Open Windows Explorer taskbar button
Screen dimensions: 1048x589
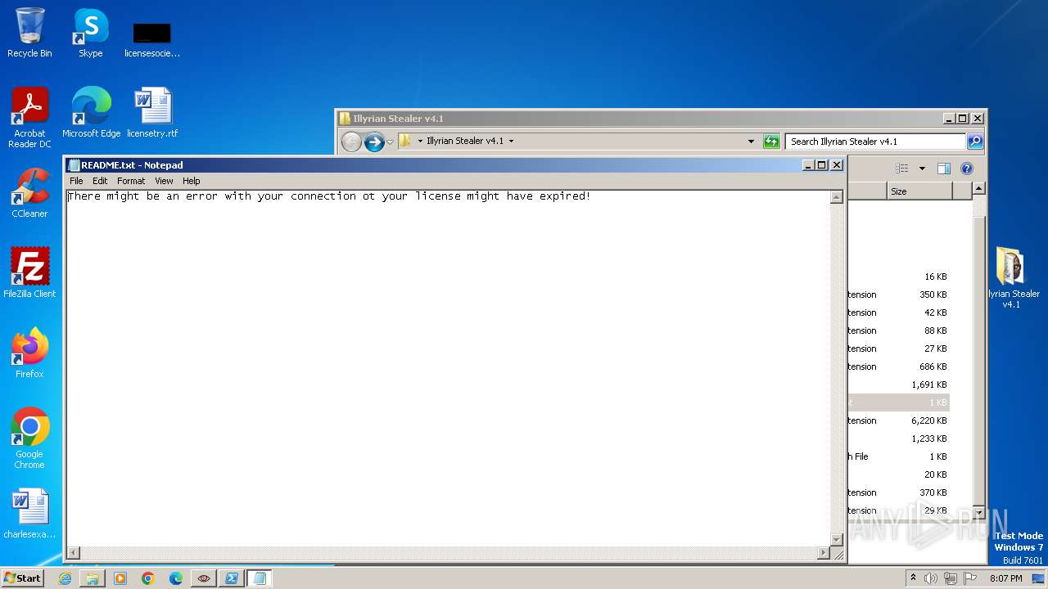[93, 578]
